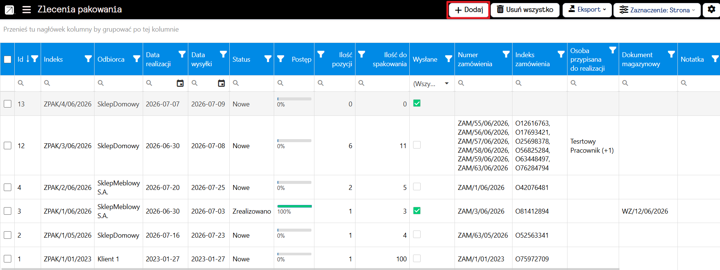Click 0% progress bar in row Id 2

point(294,230)
